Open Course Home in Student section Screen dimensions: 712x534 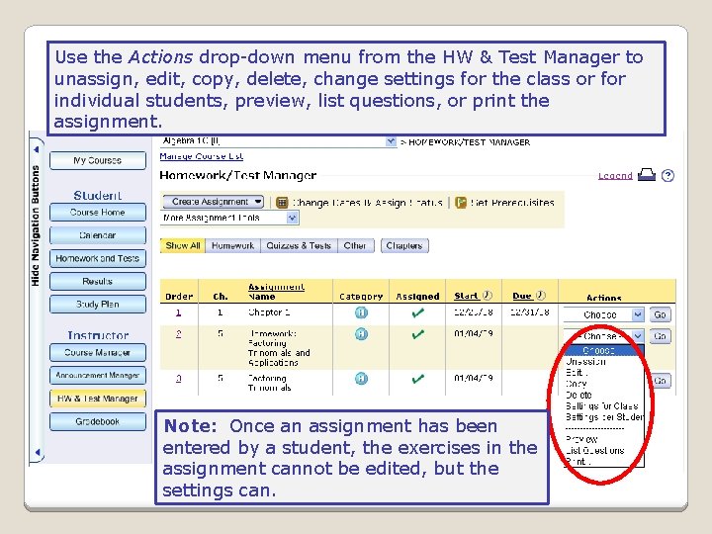coord(98,212)
